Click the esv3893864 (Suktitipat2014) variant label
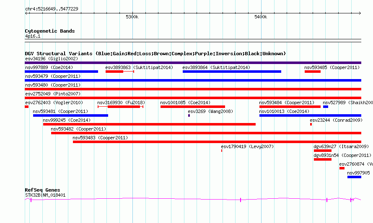This screenshot has height=223, width=373. pyautogui.click(x=216, y=67)
